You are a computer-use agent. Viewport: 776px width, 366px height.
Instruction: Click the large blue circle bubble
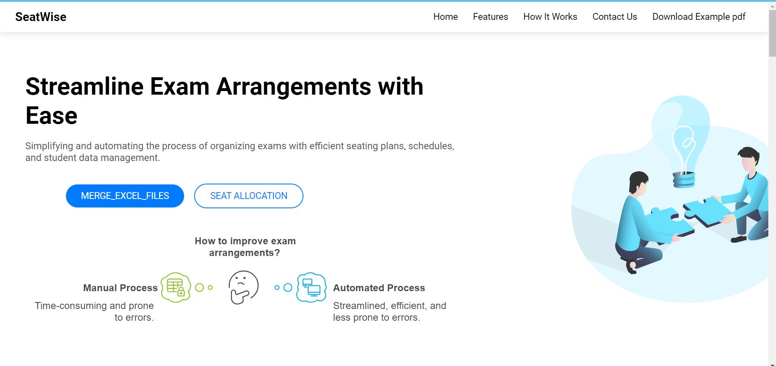click(x=288, y=288)
